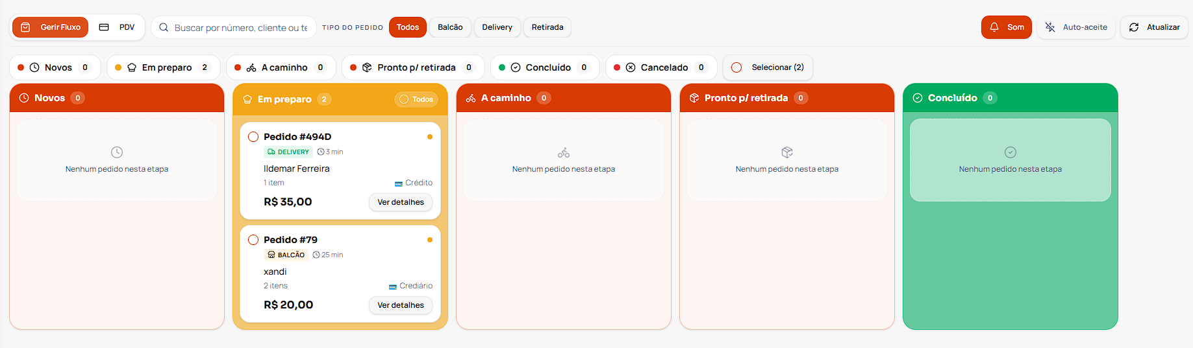Screen dimensions: 1193x348
Task: Click the search magnifier icon
Action: (164, 27)
